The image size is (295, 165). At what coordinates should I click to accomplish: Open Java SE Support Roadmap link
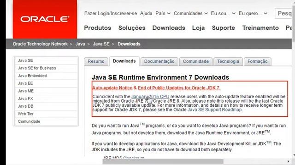point(215,110)
